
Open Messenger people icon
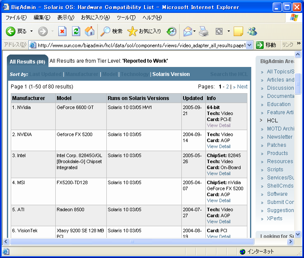point(252,31)
